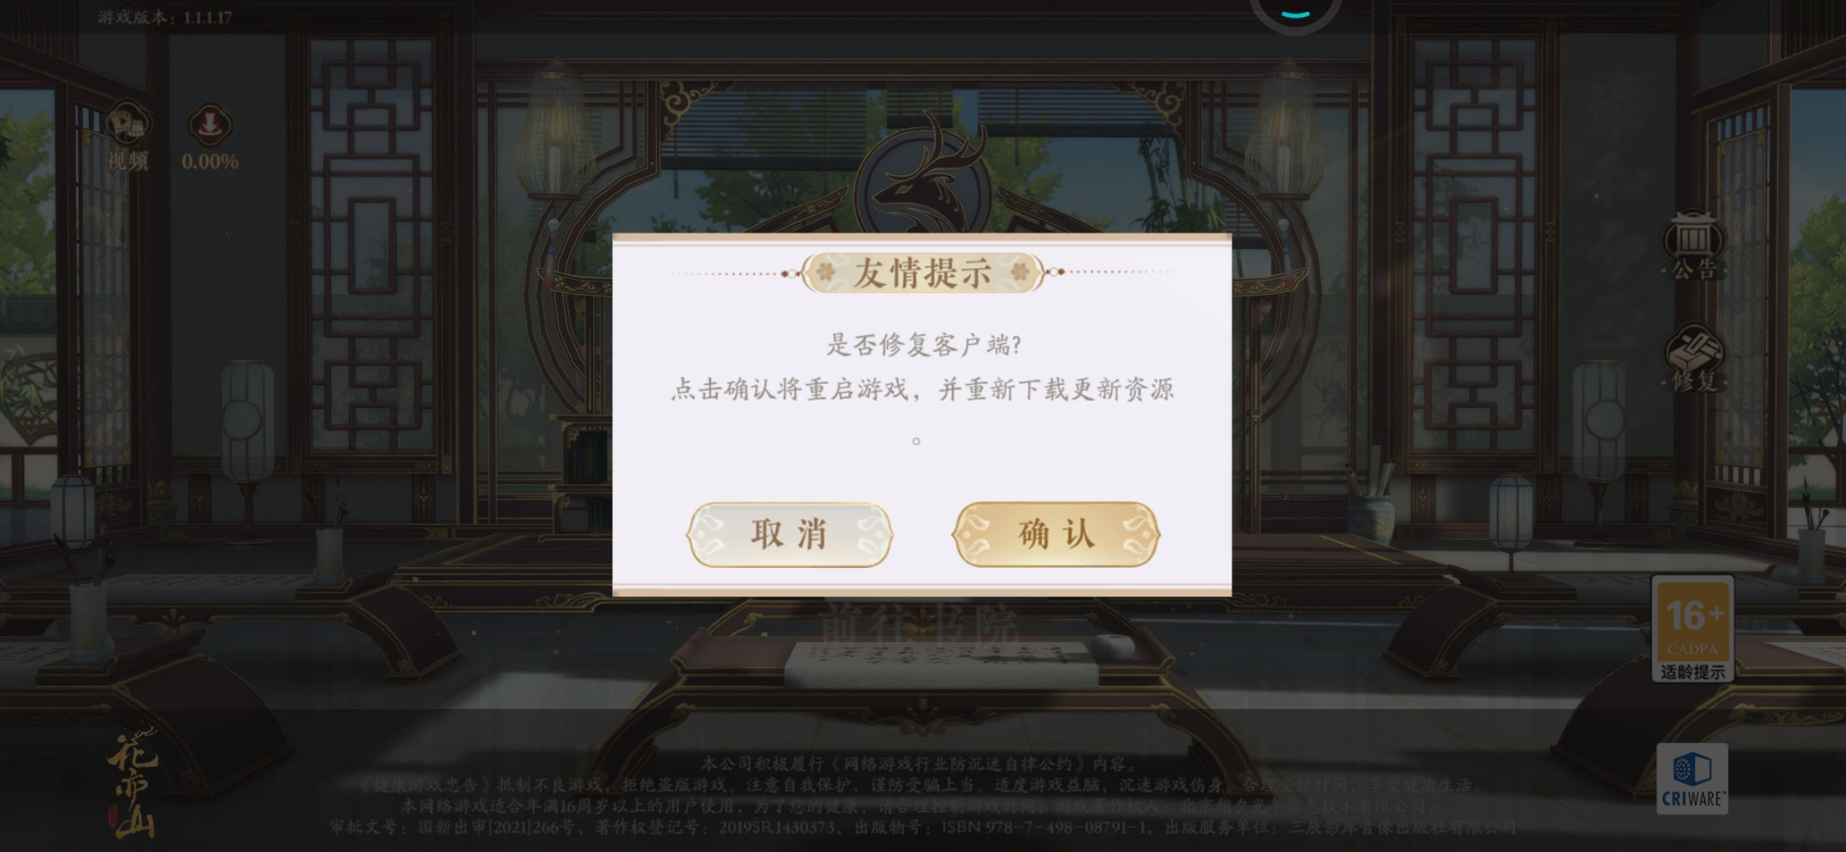Click the 健康游戏忠告 advisory footer line

(921, 785)
